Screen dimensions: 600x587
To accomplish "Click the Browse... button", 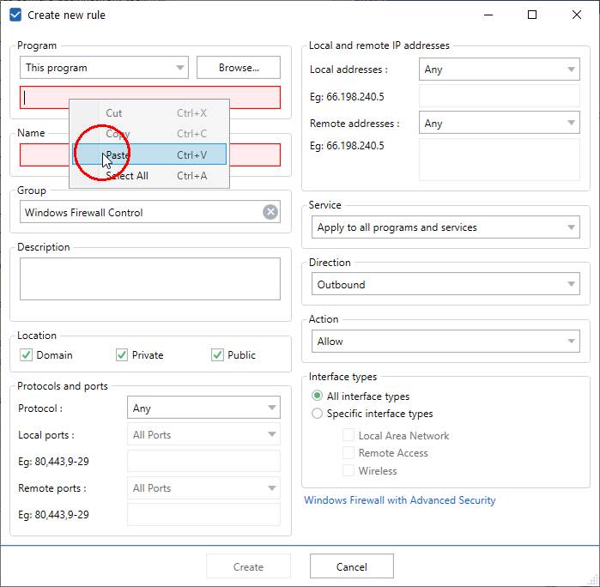I will point(239,68).
